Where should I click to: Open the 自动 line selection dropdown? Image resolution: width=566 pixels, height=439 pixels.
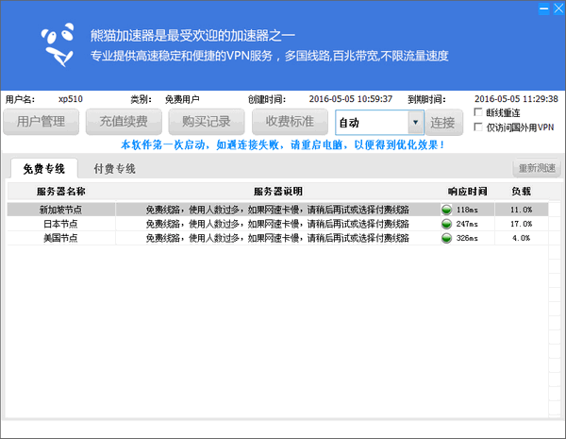[415, 123]
